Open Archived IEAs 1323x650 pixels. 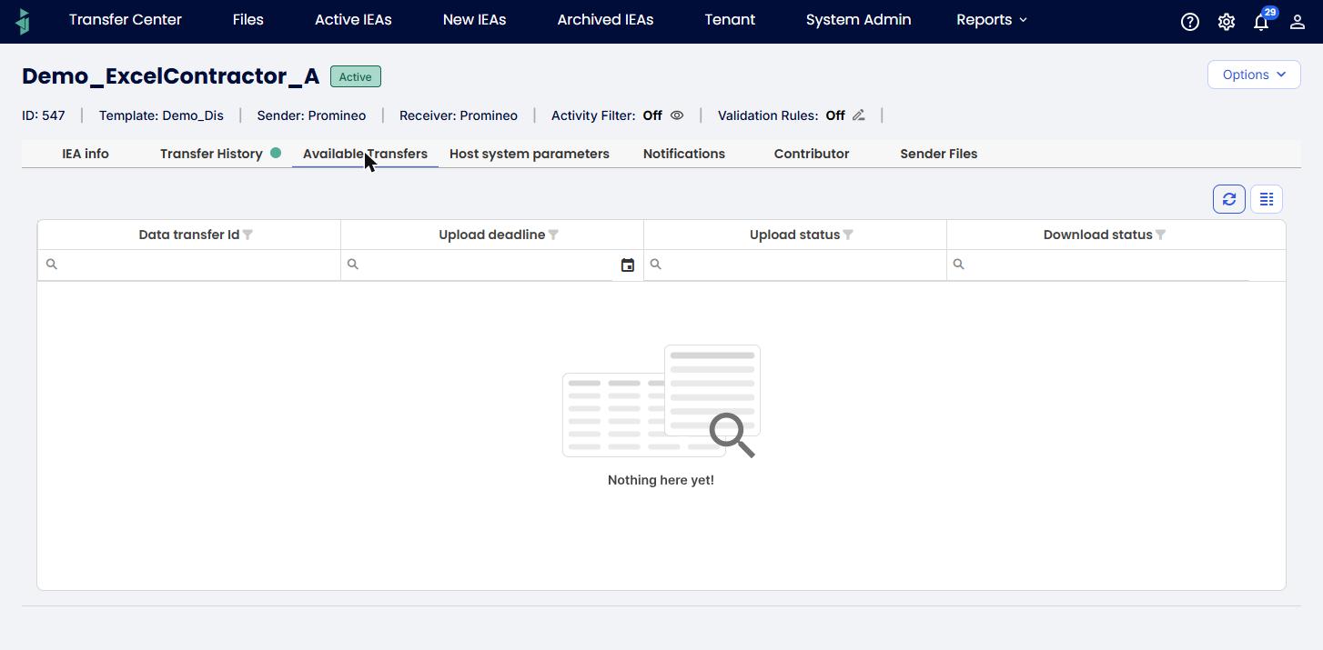[605, 20]
